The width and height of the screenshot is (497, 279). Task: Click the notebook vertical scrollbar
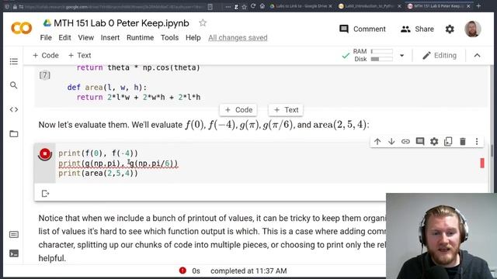[492, 151]
